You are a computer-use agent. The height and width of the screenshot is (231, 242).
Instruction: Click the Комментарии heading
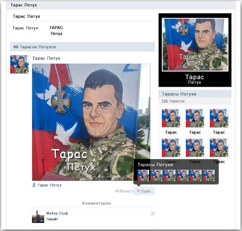pyautogui.click(x=96, y=203)
